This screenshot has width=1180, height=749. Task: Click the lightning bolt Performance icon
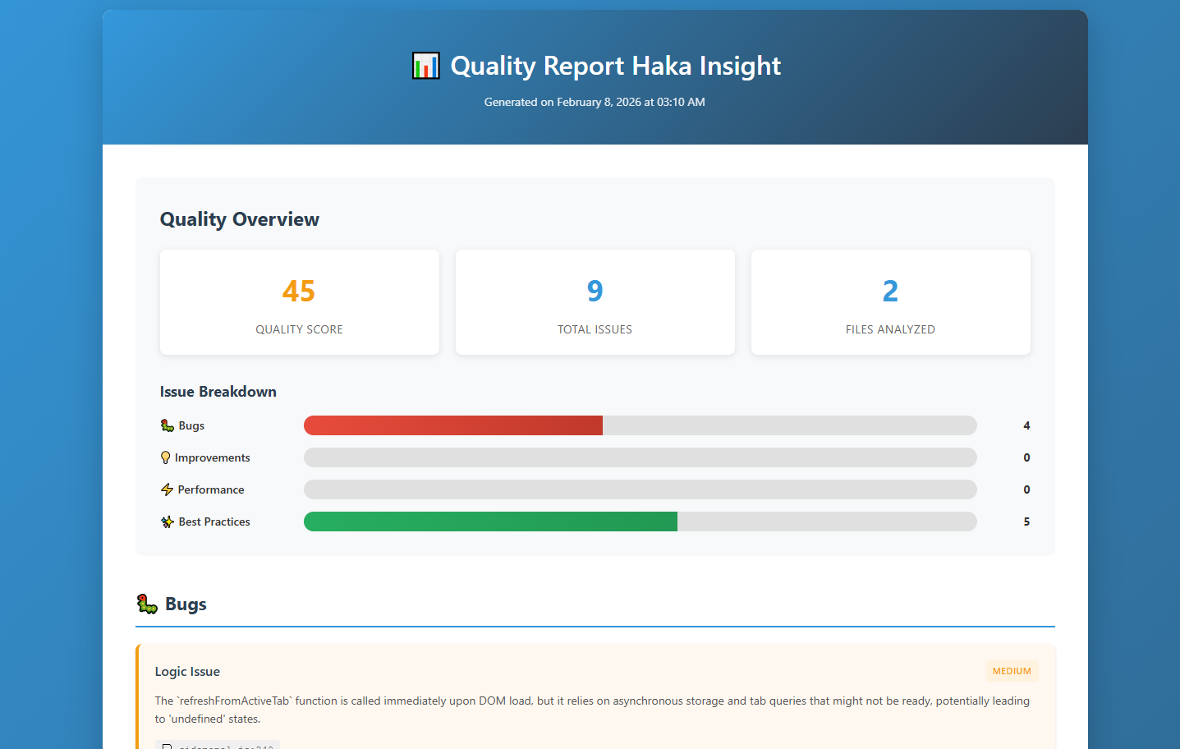[166, 489]
